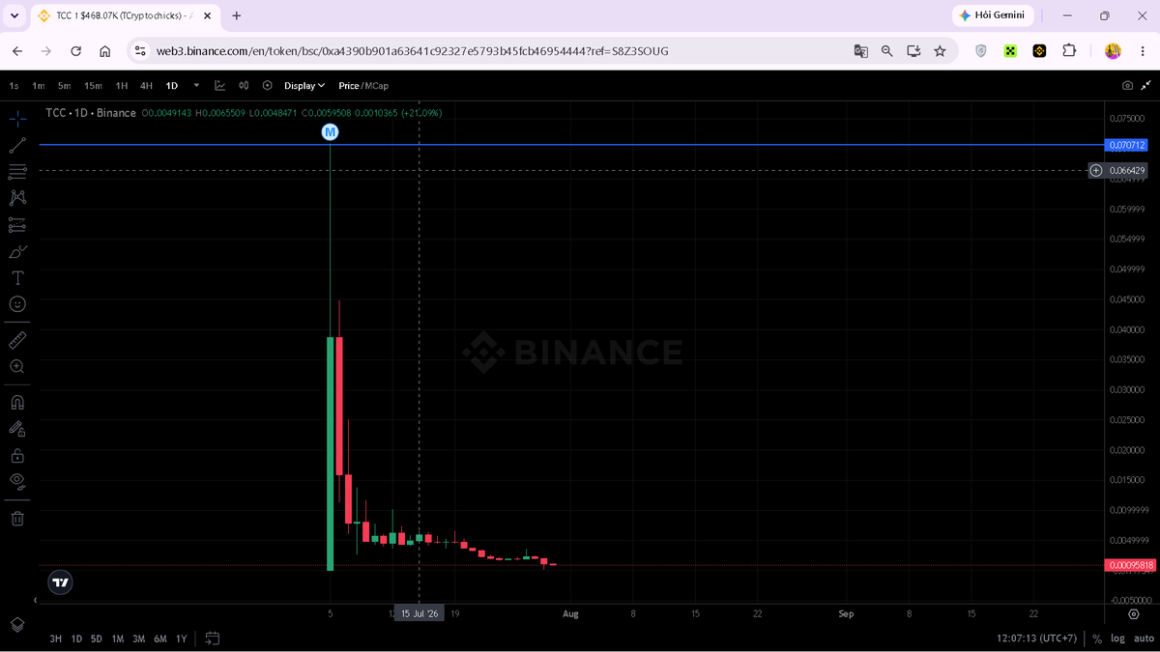This screenshot has height=652, width=1160.
Task: Set bottom date range to 1D
Action: click(x=76, y=638)
